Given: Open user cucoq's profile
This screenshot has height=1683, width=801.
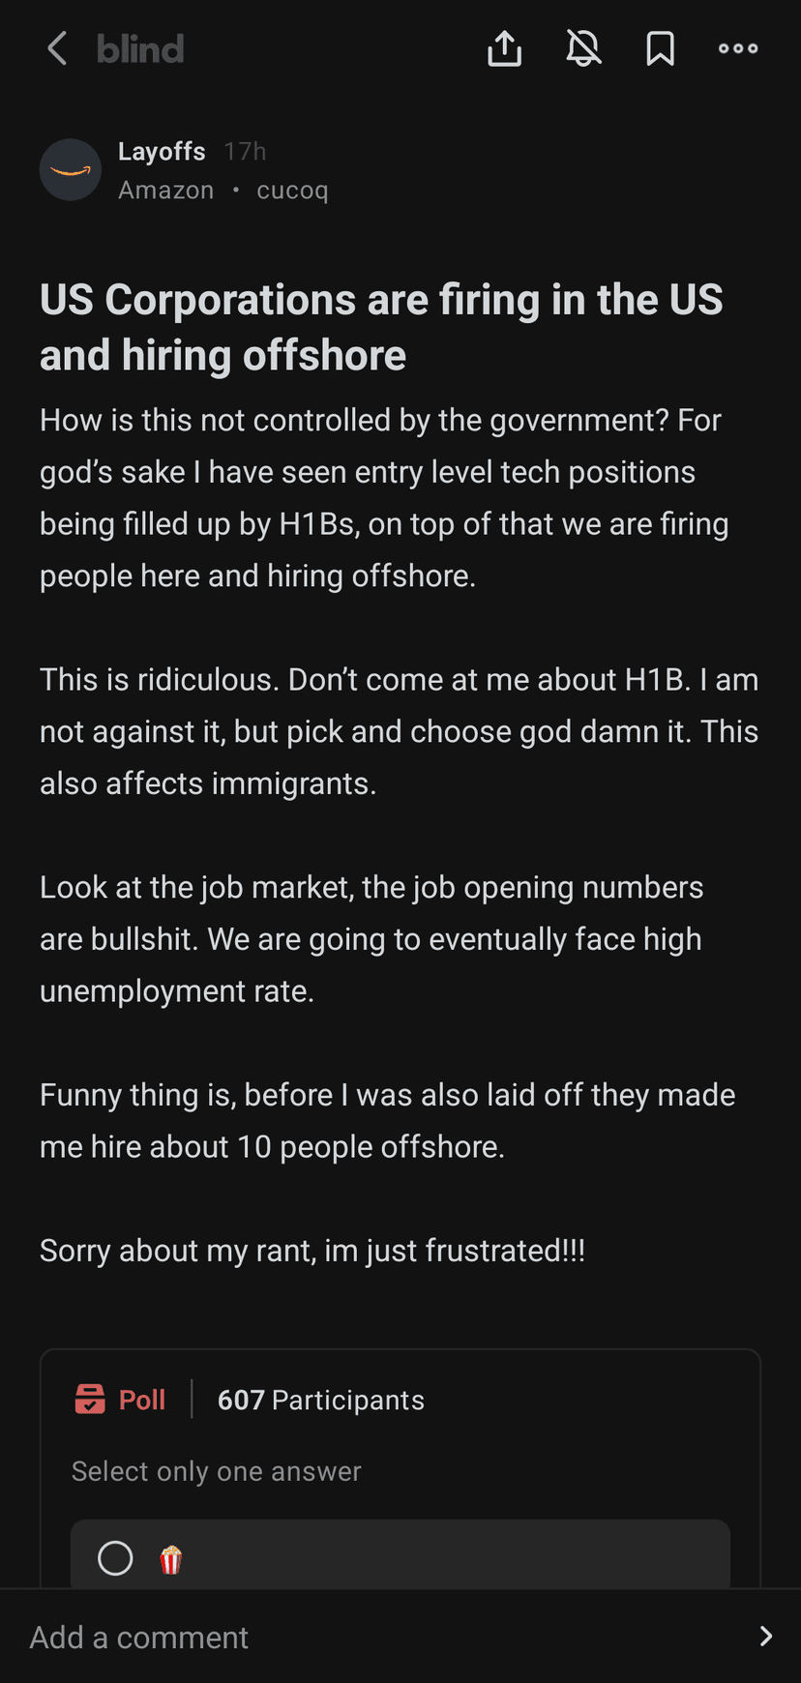Looking at the screenshot, I should pyautogui.click(x=292, y=191).
